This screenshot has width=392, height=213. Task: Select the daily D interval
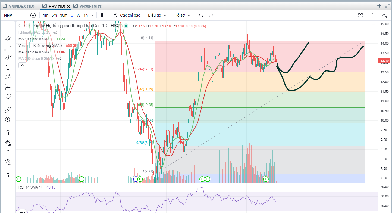click(x=72, y=15)
